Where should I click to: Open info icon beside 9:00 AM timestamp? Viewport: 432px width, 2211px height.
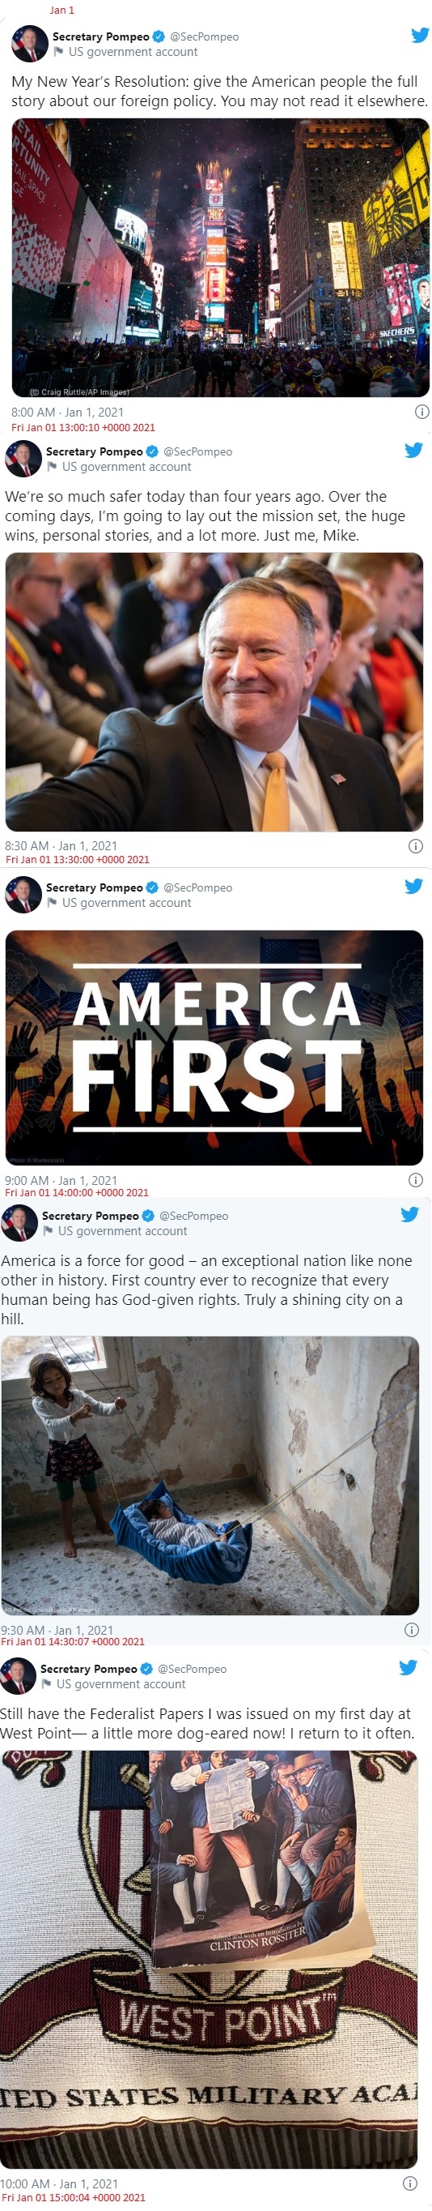(x=415, y=1181)
